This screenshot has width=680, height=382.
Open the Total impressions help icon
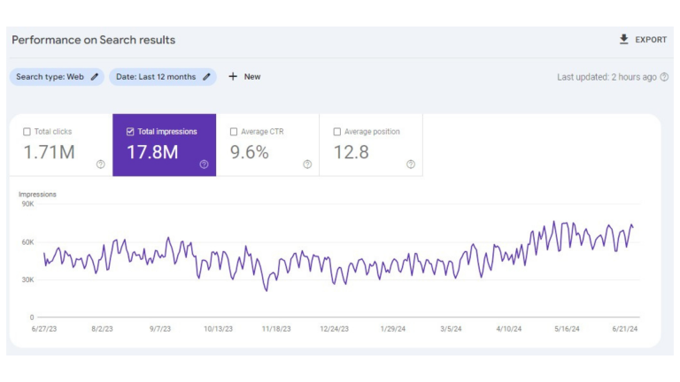[204, 164]
